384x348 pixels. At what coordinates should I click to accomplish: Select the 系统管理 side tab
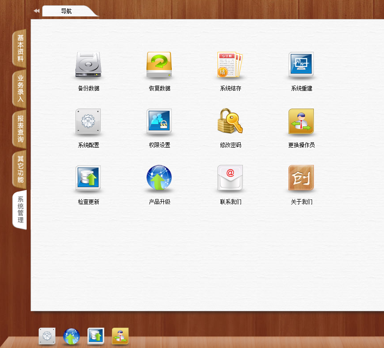click(x=20, y=210)
